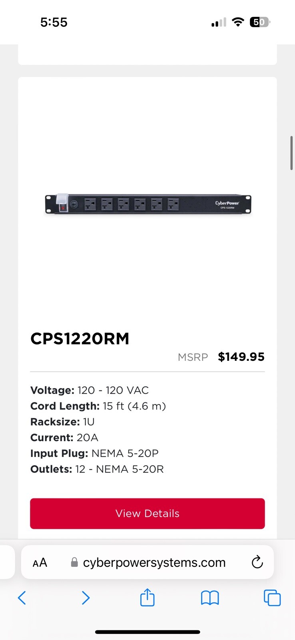Tap the battery level indicator
Image resolution: width=295 pixels, height=640 pixels.
[260, 22]
